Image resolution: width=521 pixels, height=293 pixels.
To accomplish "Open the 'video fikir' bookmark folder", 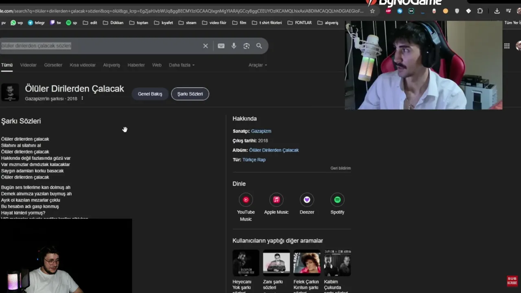I will click(x=214, y=23).
